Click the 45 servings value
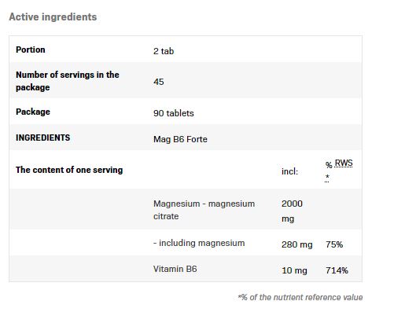This screenshot has width=394, height=312. [x=159, y=82]
